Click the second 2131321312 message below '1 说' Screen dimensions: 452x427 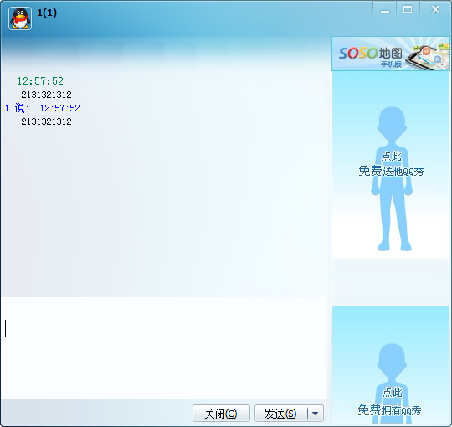tap(46, 121)
